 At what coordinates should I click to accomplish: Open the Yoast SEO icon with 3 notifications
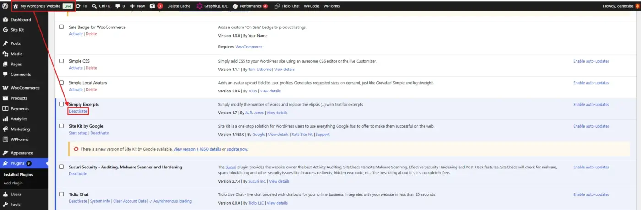(153, 6)
